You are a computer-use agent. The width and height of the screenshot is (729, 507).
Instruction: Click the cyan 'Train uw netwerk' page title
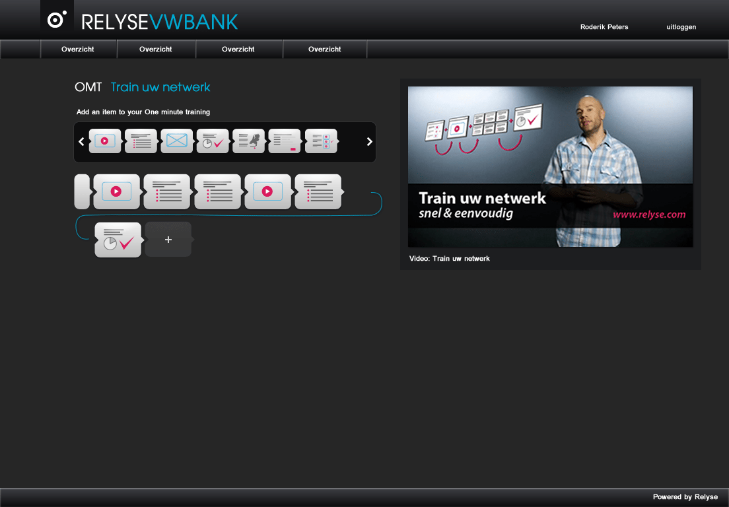[160, 87]
